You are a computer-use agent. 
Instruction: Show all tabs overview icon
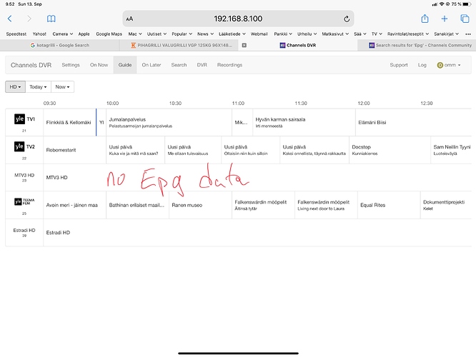coord(465,19)
